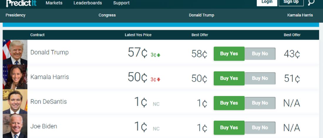
Task: Buy No on Joe Biden contract
Action: [x=260, y=128]
